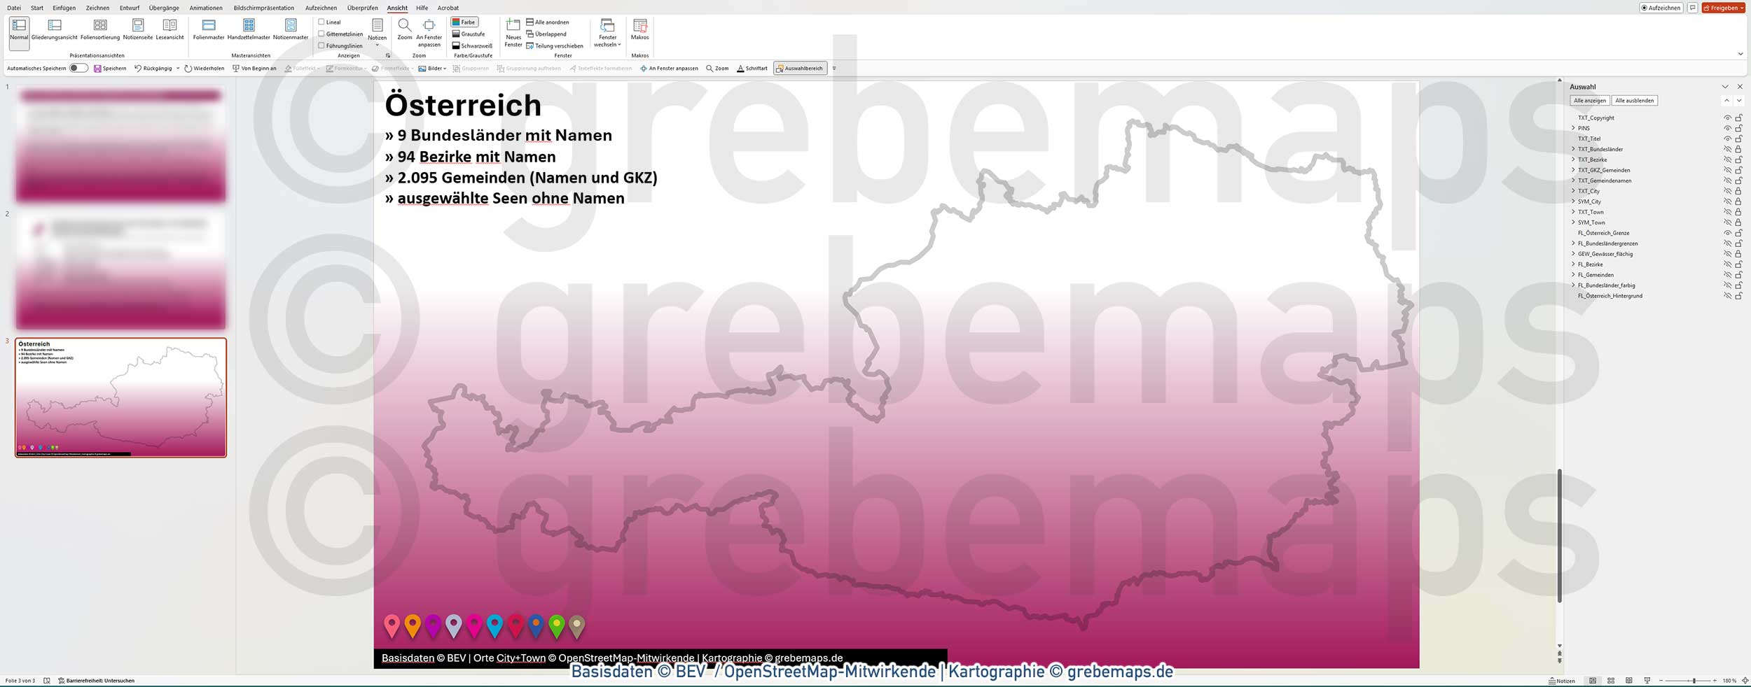Start presentation Von Beginn an
1751x687 pixels.
[x=256, y=68]
